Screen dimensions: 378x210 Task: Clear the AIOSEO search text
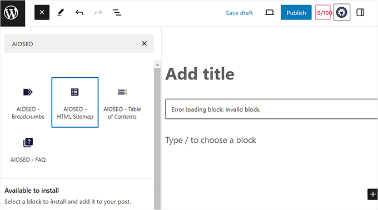(x=144, y=43)
